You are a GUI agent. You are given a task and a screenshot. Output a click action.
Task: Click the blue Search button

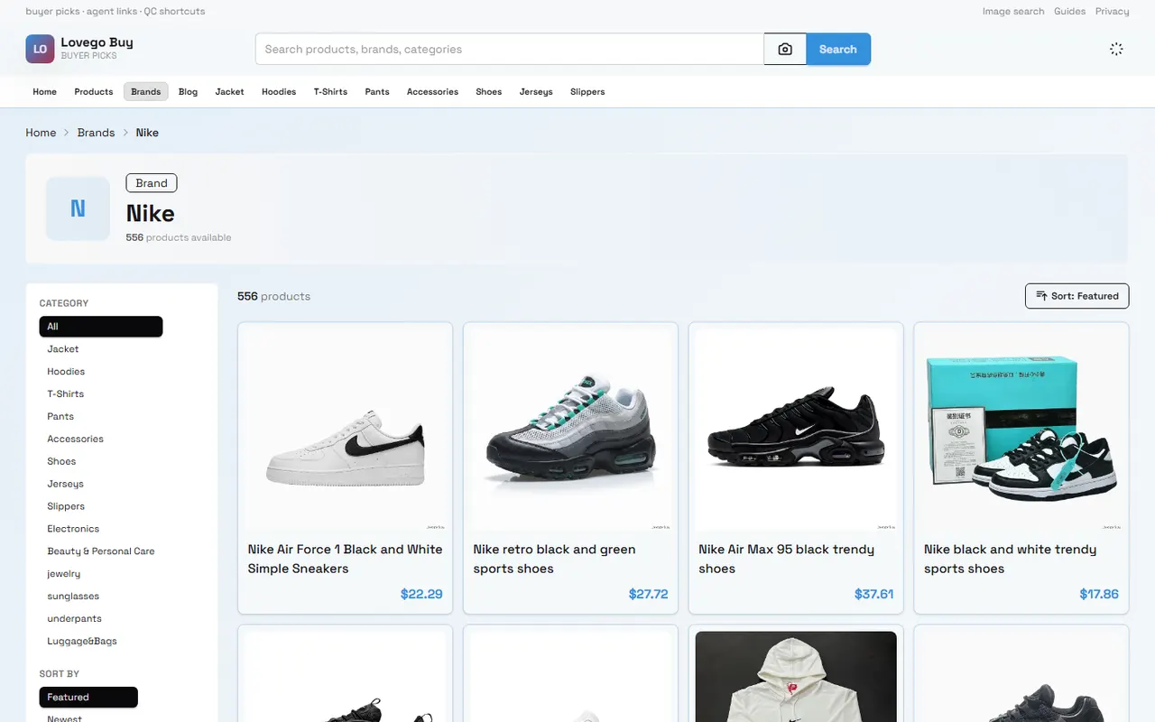tap(838, 50)
